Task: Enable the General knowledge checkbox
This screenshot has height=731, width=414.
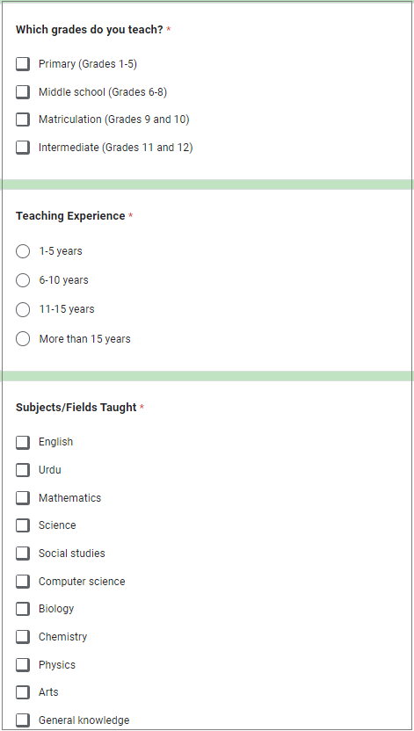Action: pos(22,720)
